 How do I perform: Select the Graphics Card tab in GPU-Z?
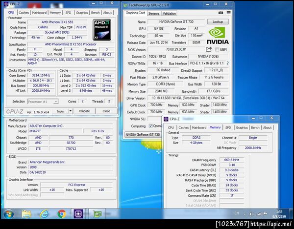[135, 13]
